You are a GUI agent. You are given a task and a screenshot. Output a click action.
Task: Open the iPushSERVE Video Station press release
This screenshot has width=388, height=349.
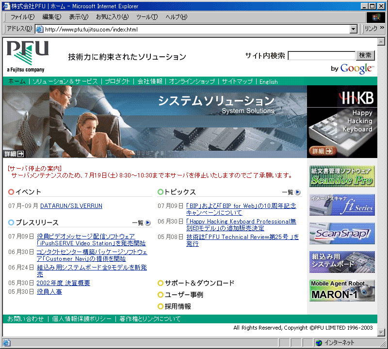coord(91,240)
